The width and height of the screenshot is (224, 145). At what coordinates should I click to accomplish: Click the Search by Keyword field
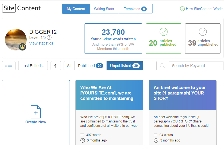pos(190,66)
